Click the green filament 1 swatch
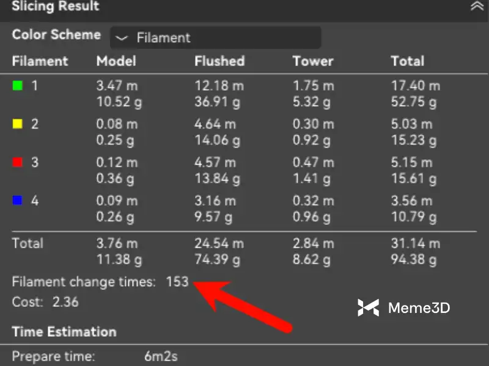The image size is (489, 366). [x=18, y=86]
